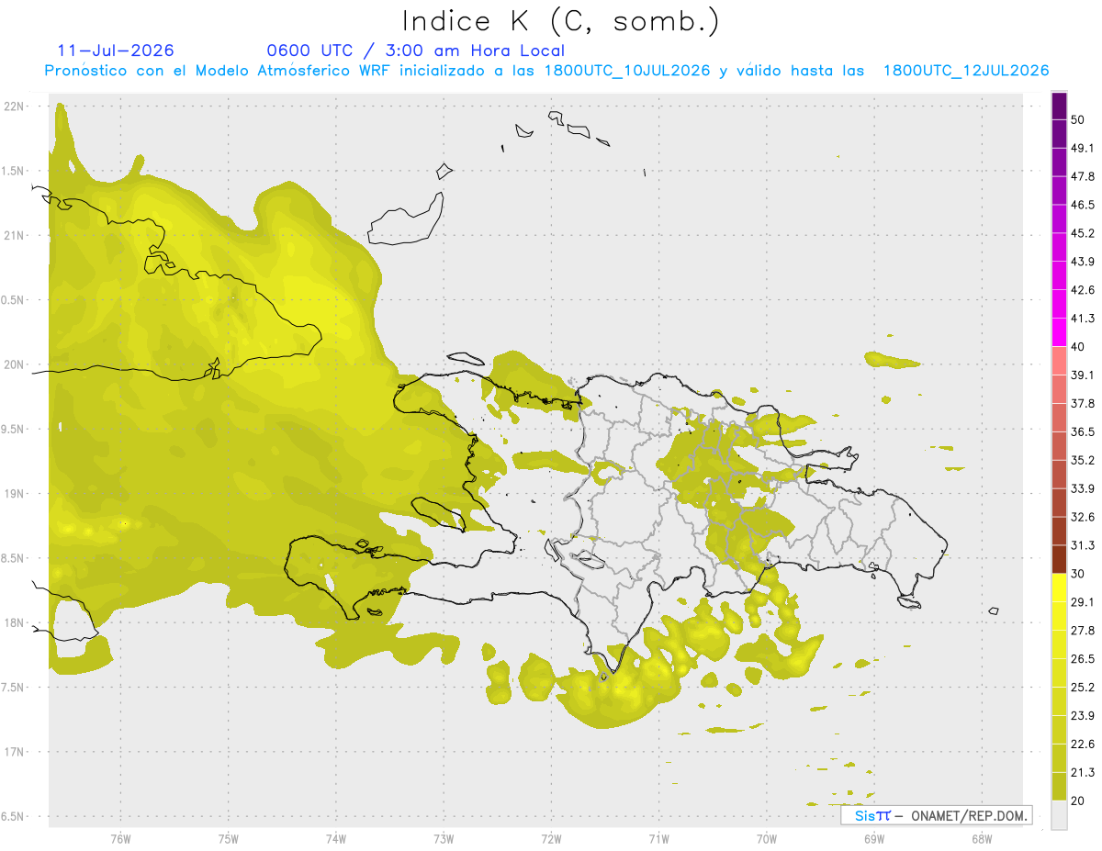Click the time text "0600 UTC / 3:00 am Hora Local"
Image resolution: width=1102 pixels, height=851 pixels.
(416, 50)
